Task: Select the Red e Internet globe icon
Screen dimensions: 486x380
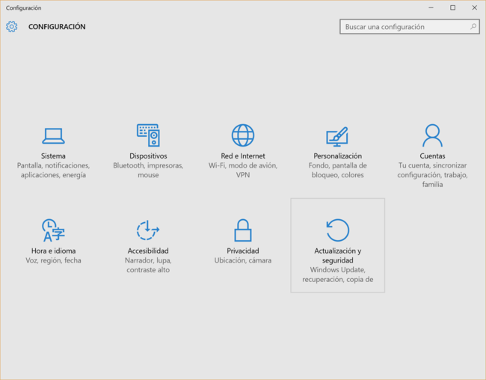Action: pyautogui.click(x=243, y=135)
